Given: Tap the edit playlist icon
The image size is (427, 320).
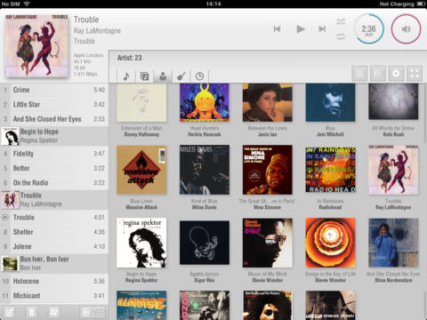Looking at the screenshot, I should pyautogui.click(x=9, y=312).
